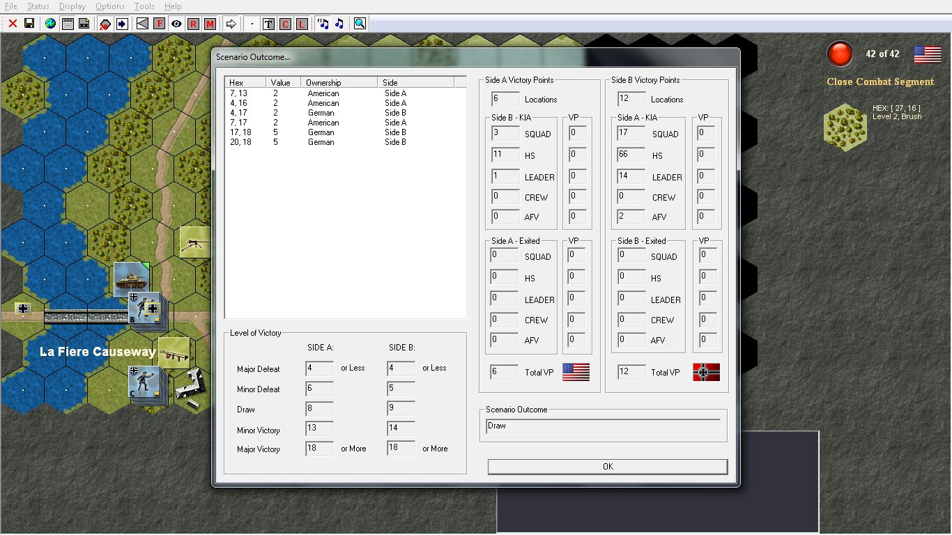Click the Side column header
Viewport: 952px width, 535px height.
click(415, 82)
